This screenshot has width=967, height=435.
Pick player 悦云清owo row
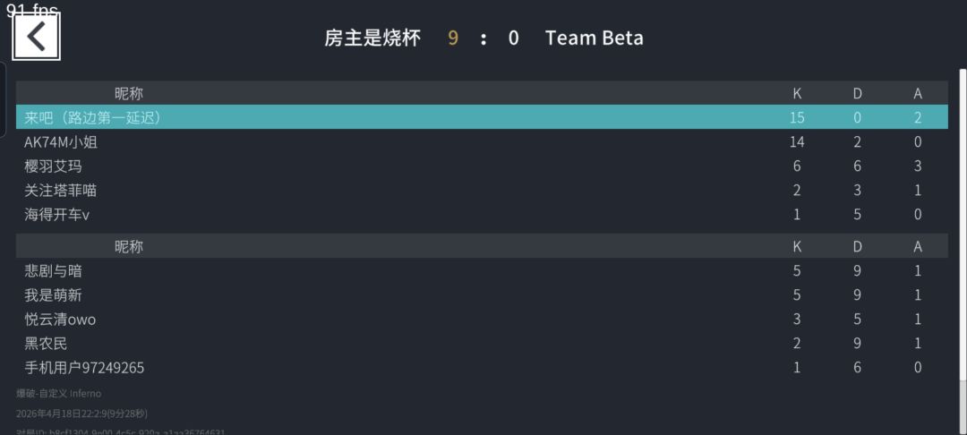point(60,319)
